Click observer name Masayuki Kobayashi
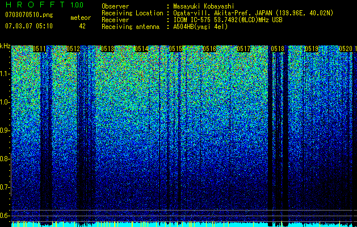This screenshot has height=227, width=357. click(x=203, y=6)
